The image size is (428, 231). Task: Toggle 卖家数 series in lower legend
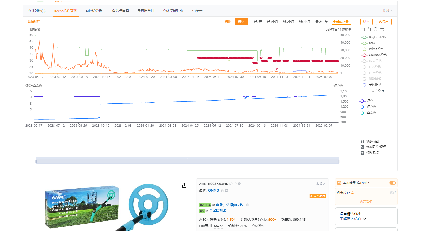(x=368, y=113)
